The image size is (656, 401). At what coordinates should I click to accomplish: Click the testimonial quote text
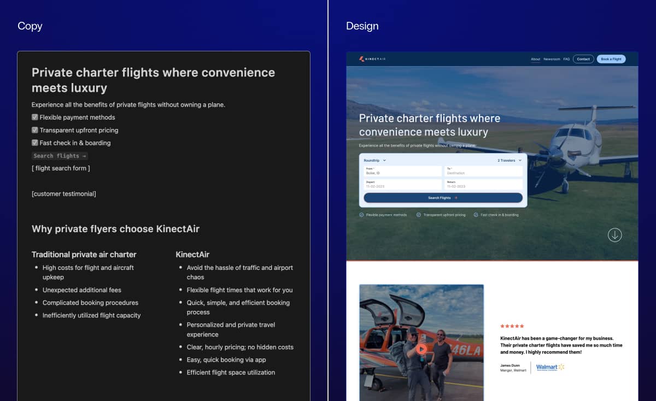pyautogui.click(x=561, y=345)
